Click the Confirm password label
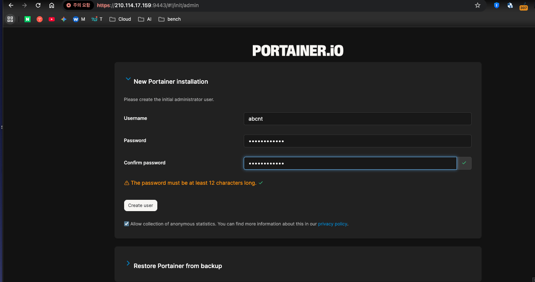The image size is (535, 282). [x=145, y=163]
